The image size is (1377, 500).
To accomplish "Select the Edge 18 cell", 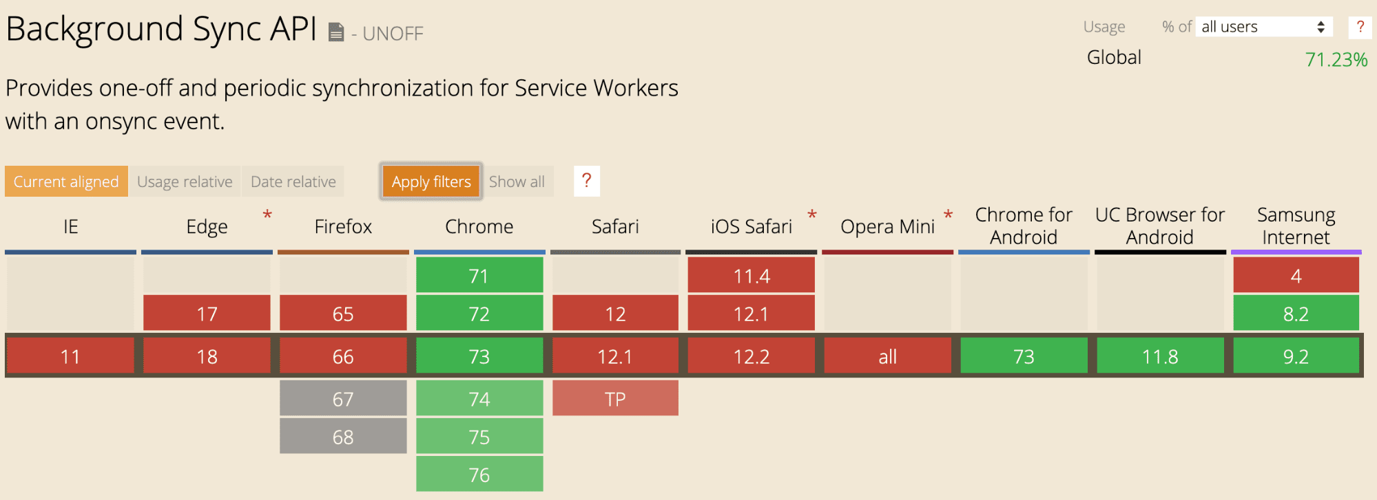I will point(207,356).
